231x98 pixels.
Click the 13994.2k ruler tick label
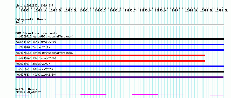207,10
